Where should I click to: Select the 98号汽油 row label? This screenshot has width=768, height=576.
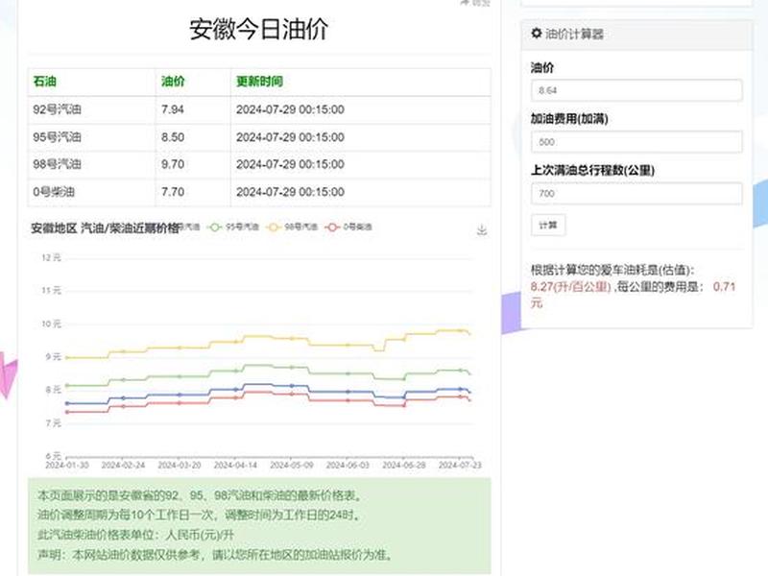pyautogui.click(x=57, y=164)
